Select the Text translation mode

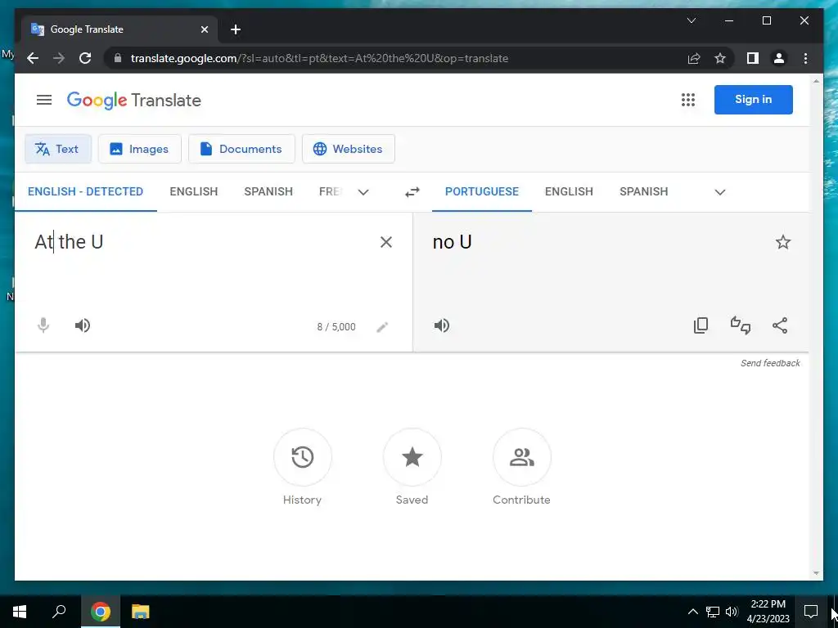click(58, 149)
